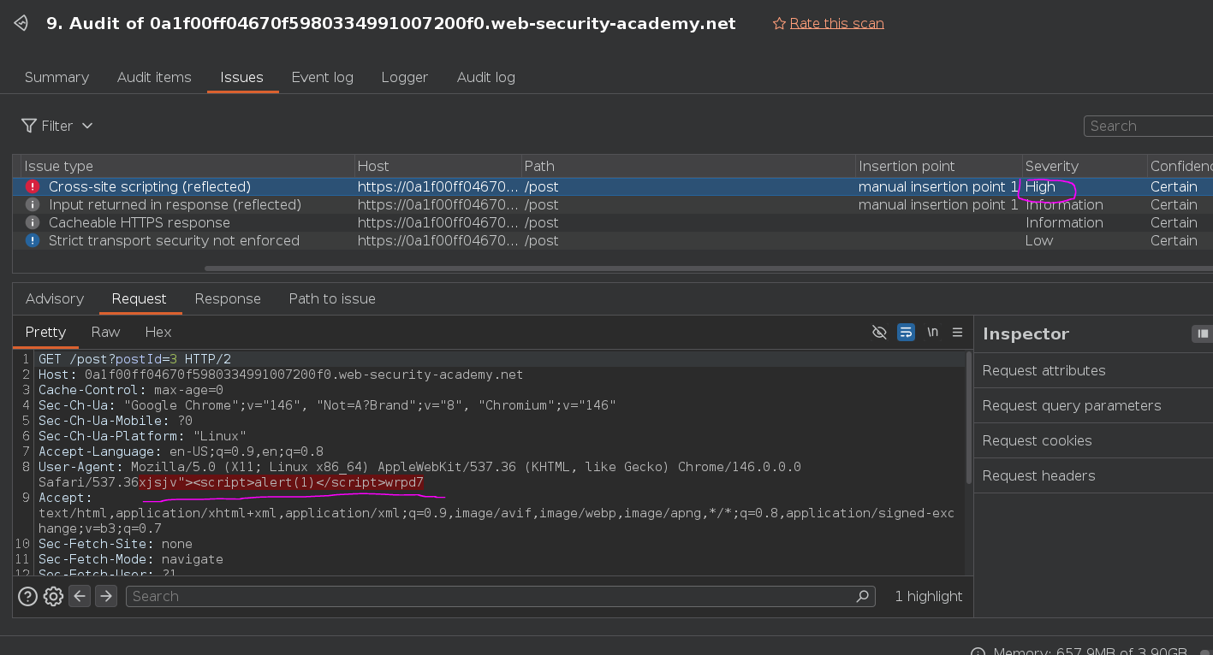The image size is (1213, 655).
Task: Sort by Host column header
Action: click(437, 166)
